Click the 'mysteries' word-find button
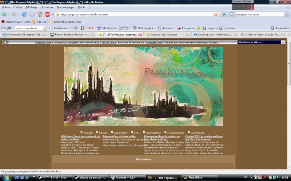Screen dimensions: 291x181 [x=227, y=28]
